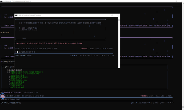Click the bullet before 已更新待办事项列表
Screen dimensions: 184x110
click(6, 70)
